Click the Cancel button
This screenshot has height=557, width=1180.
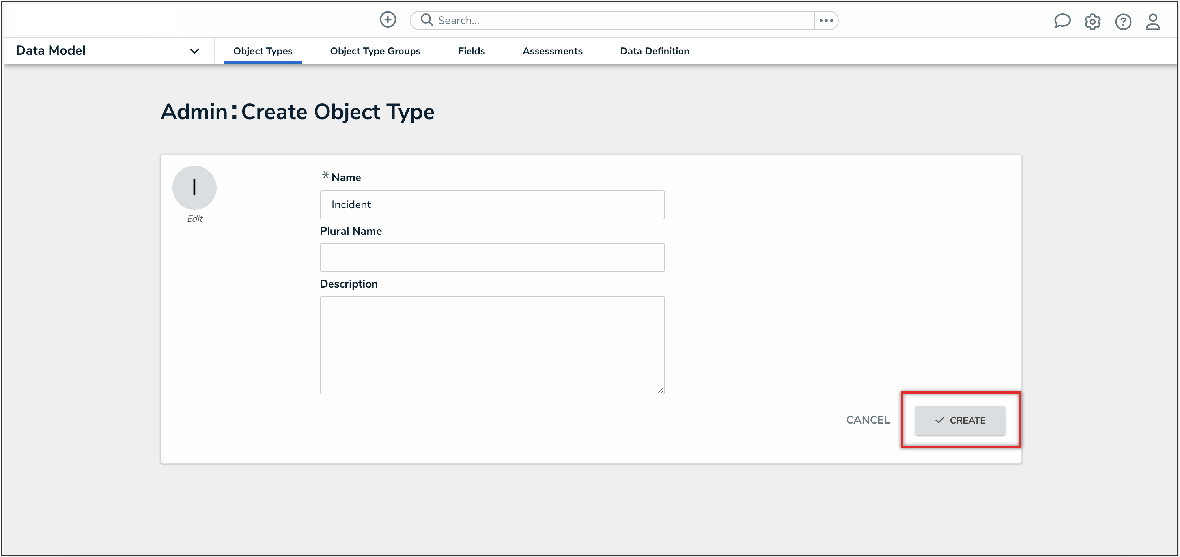[x=867, y=420]
